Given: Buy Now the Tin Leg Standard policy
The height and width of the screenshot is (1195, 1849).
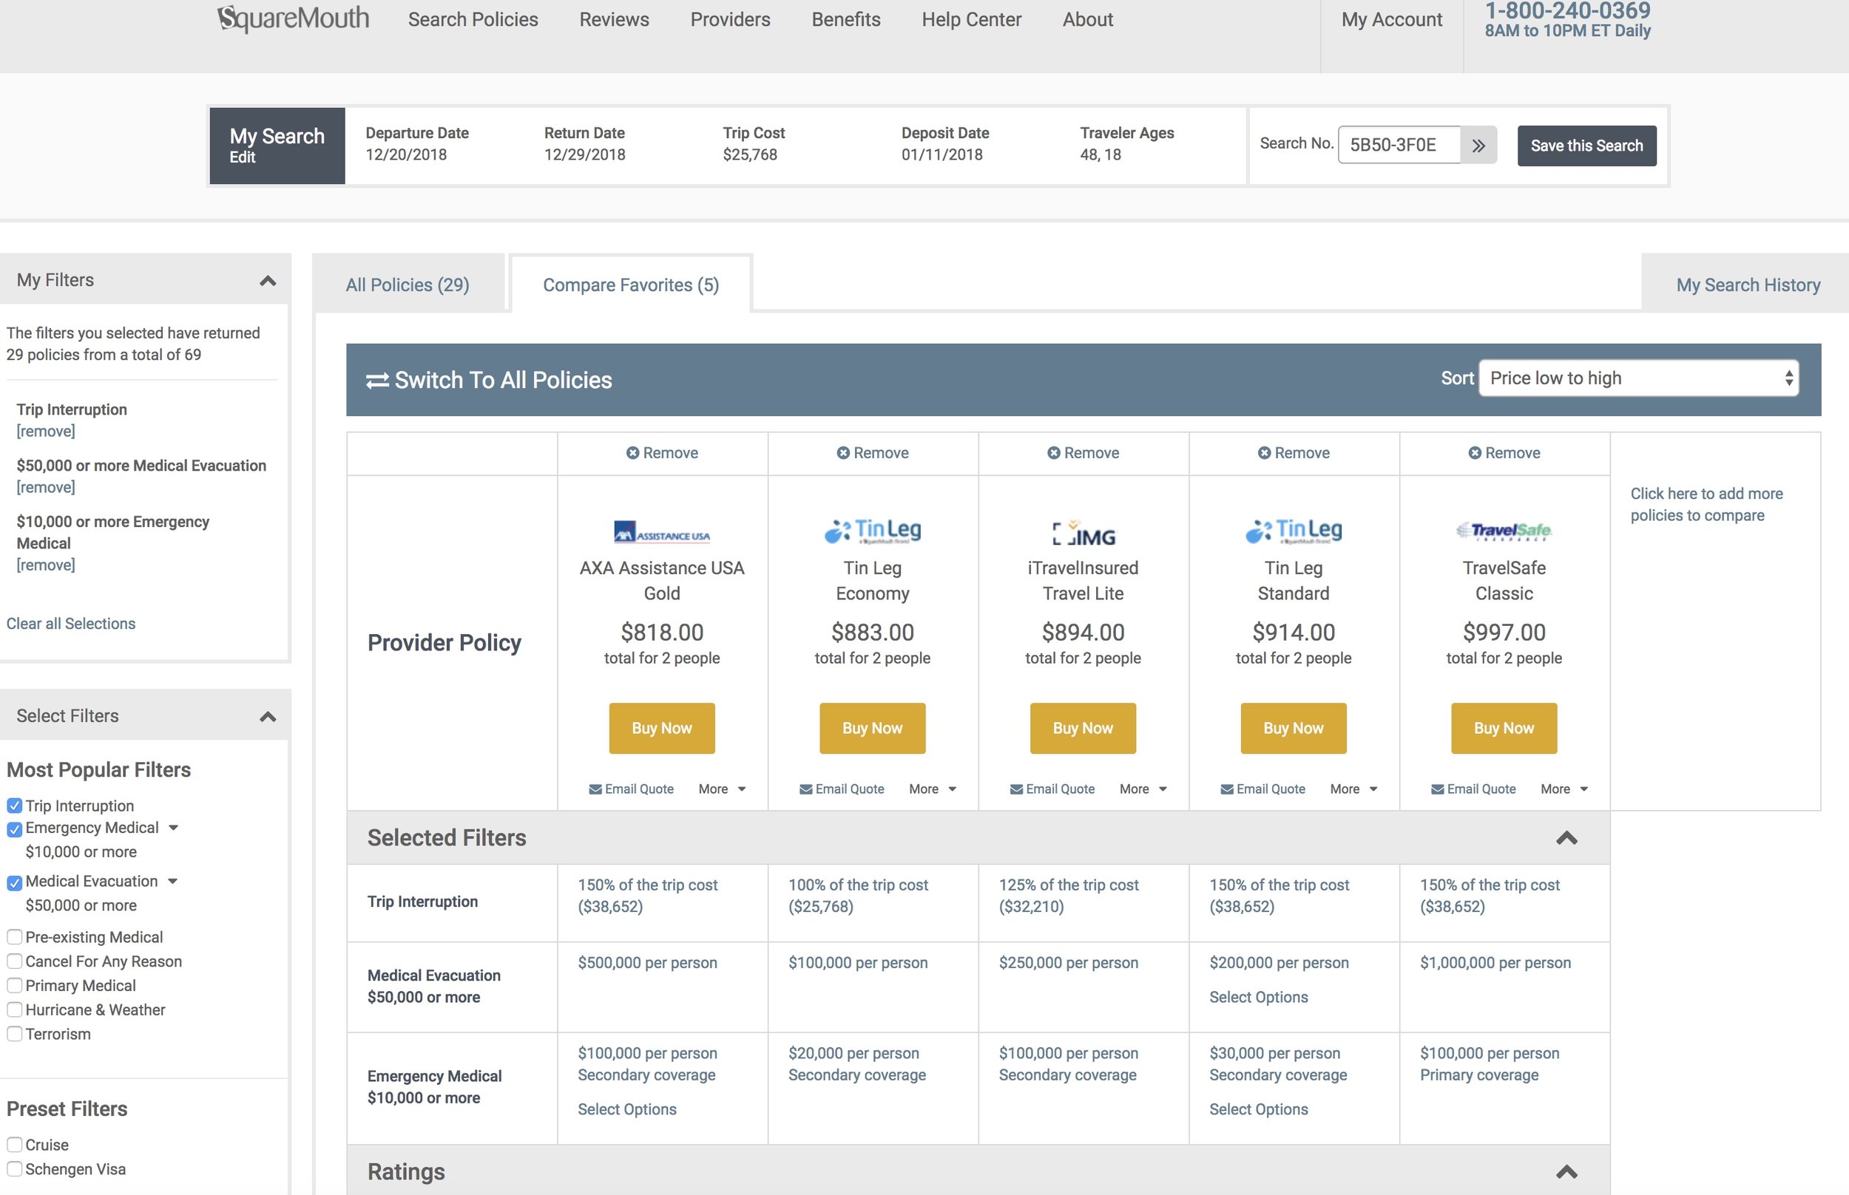Looking at the screenshot, I should [x=1293, y=729].
